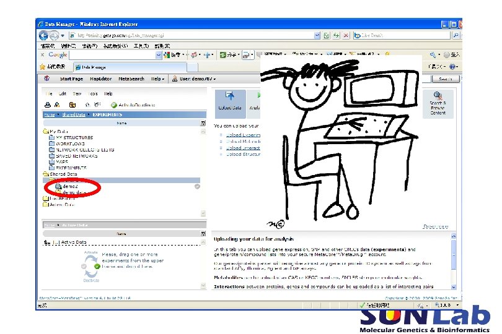Click the MetaCore logo icon

tap(47, 79)
